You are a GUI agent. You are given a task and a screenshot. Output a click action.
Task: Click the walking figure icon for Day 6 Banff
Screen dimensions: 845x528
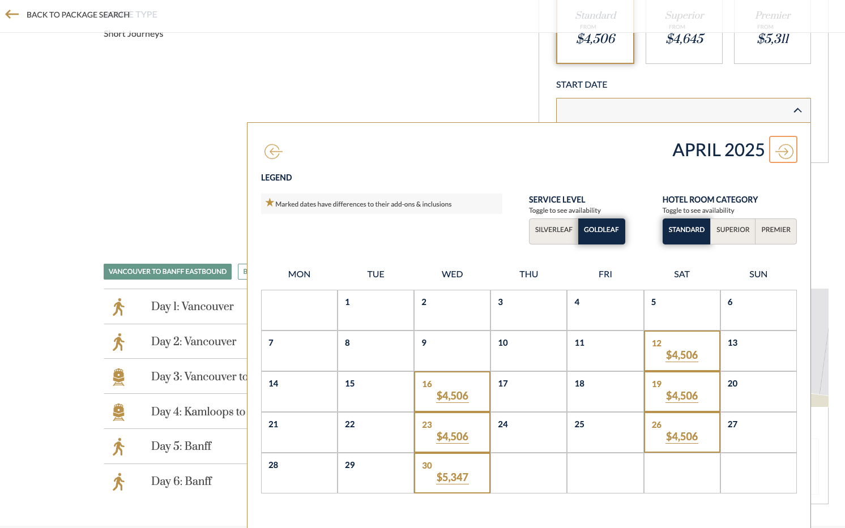[x=118, y=481]
